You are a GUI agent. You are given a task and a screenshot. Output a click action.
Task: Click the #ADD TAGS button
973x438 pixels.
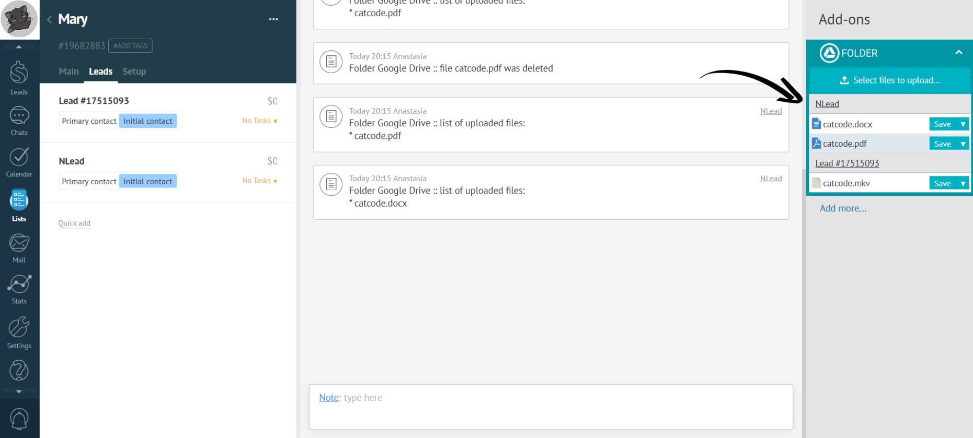tap(130, 46)
